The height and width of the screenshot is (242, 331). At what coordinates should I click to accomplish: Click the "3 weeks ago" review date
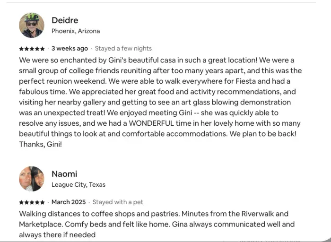(x=70, y=48)
